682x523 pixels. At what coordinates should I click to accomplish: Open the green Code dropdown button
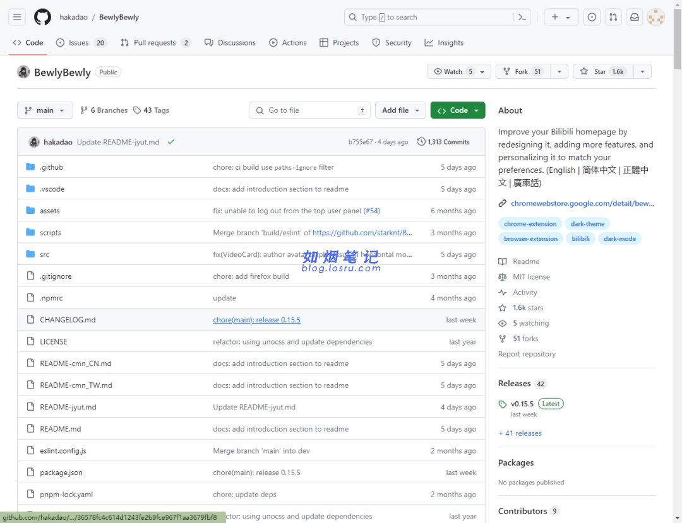tap(458, 110)
